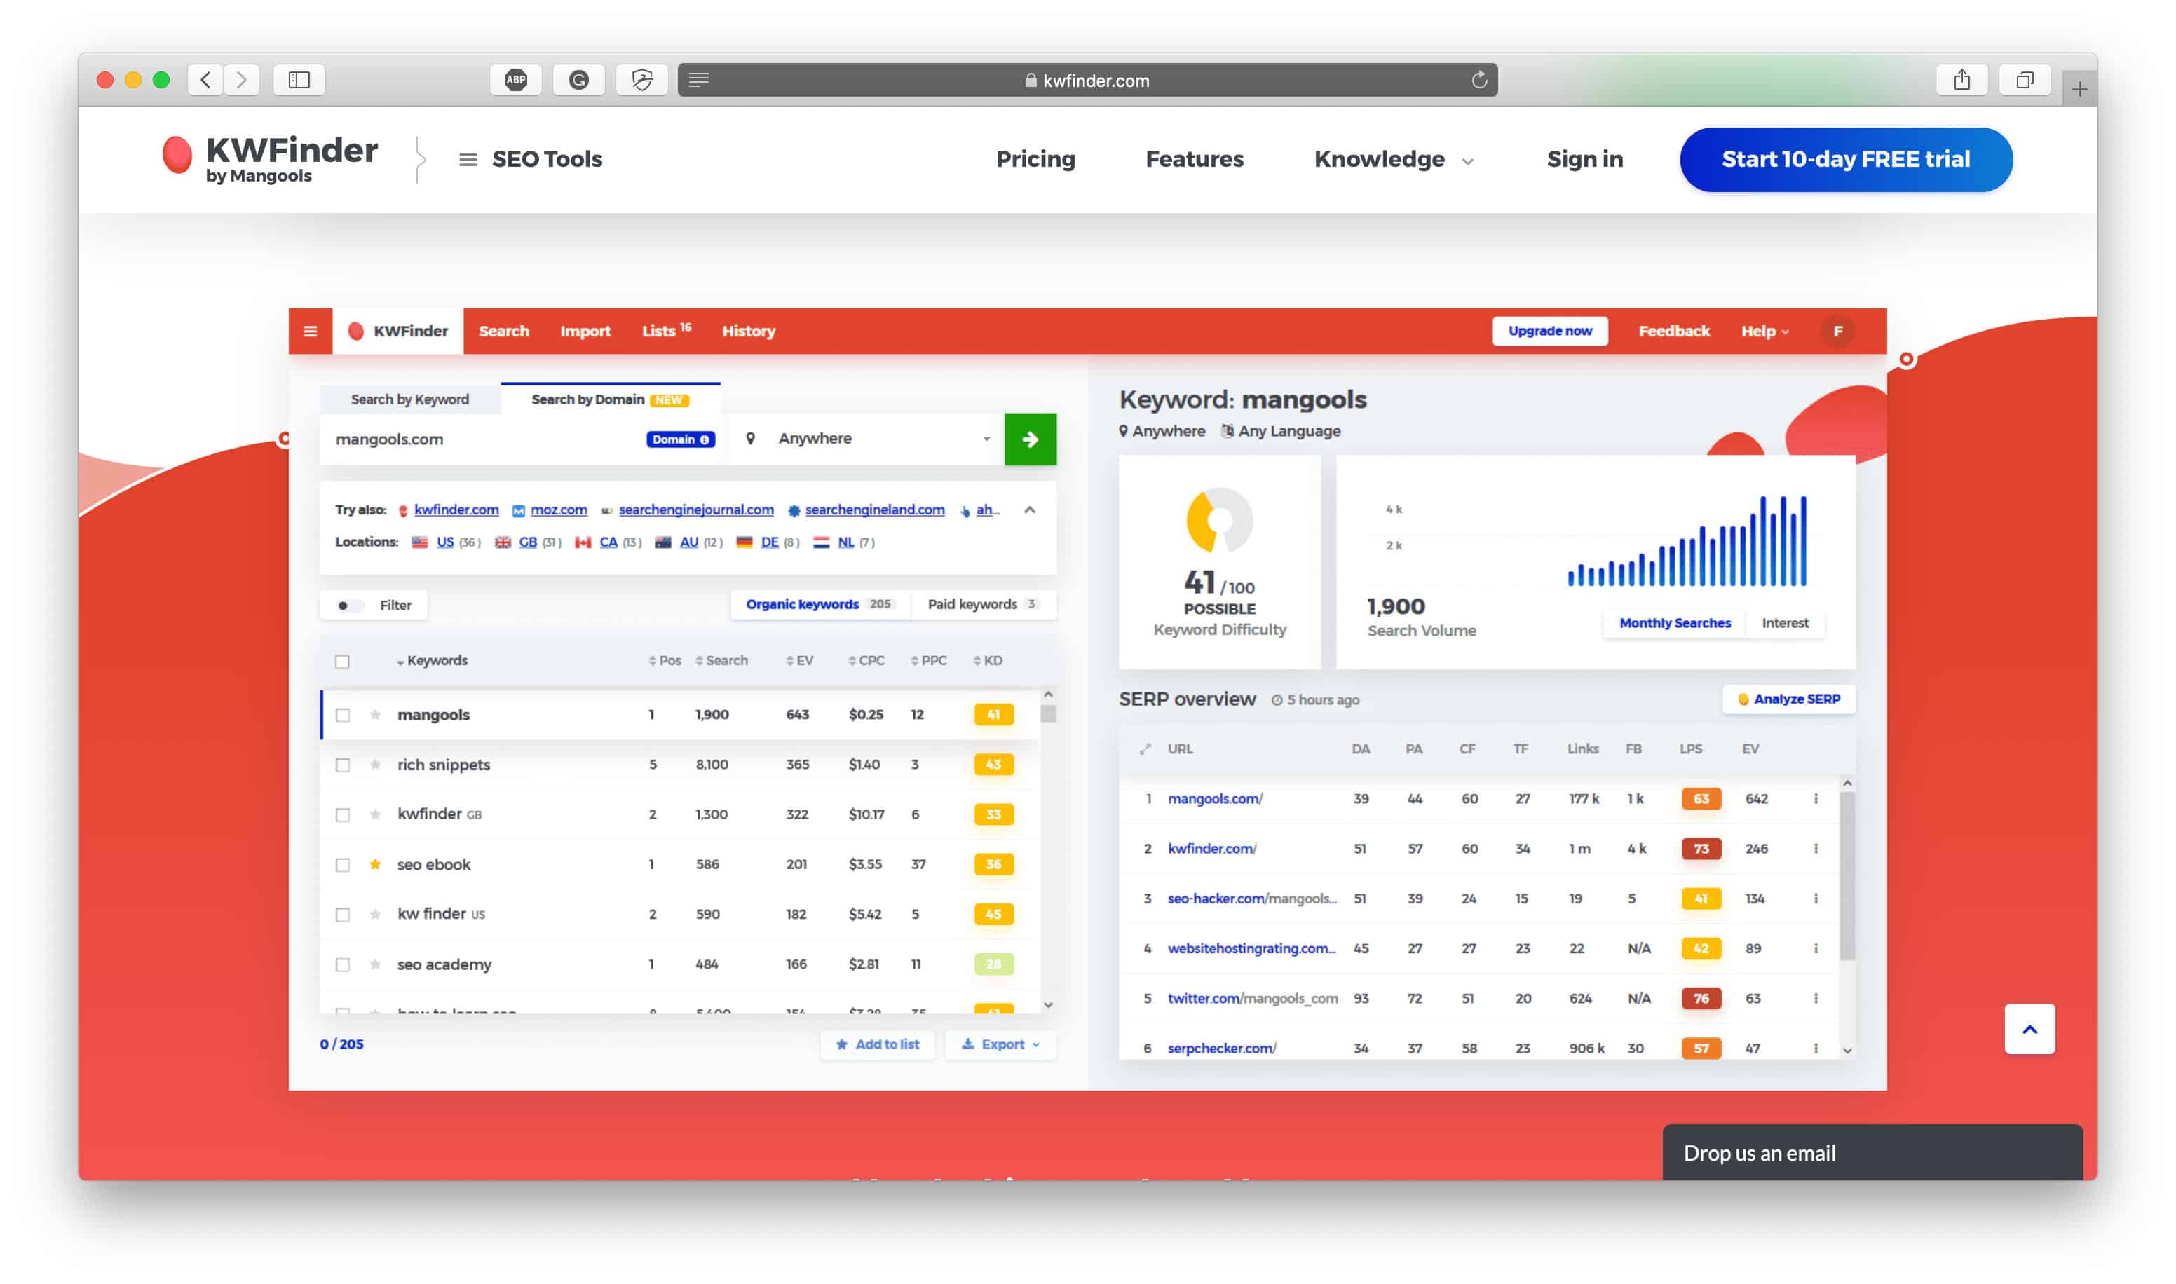Image resolution: width=2176 pixels, height=1284 pixels.
Task: Sort by Keywords column
Action: [x=432, y=661]
